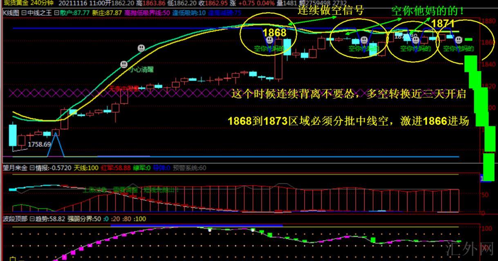The width and height of the screenshot is (498, 261).
Task: Click the 1820 mark on price axis
Action: click(488, 86)
